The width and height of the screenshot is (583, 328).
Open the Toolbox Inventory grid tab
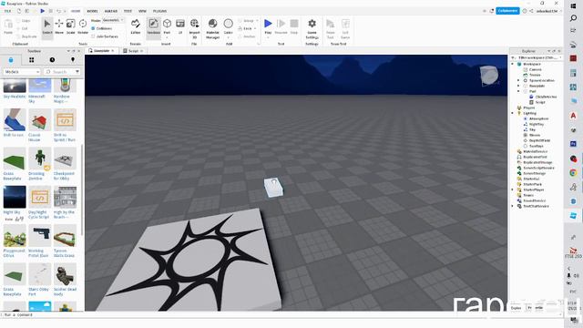[x=32, y=60]
